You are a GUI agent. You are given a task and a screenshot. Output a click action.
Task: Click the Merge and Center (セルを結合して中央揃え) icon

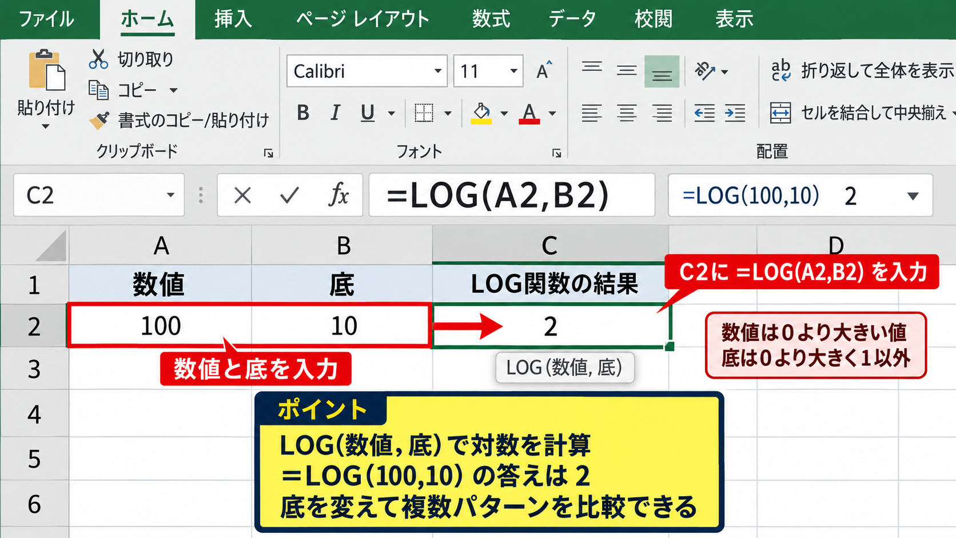[780, 113]
